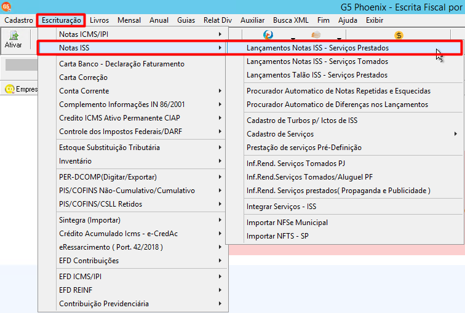Viewport: 465px width, 313px height.
Task: Open the Mensal menu
Action: (x=129, y=20)
